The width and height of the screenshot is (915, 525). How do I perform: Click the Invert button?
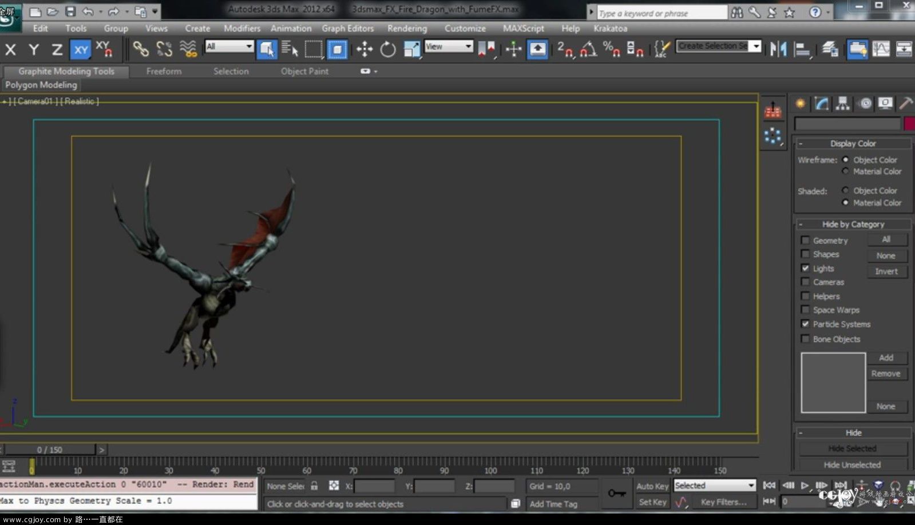click(886, 271)
